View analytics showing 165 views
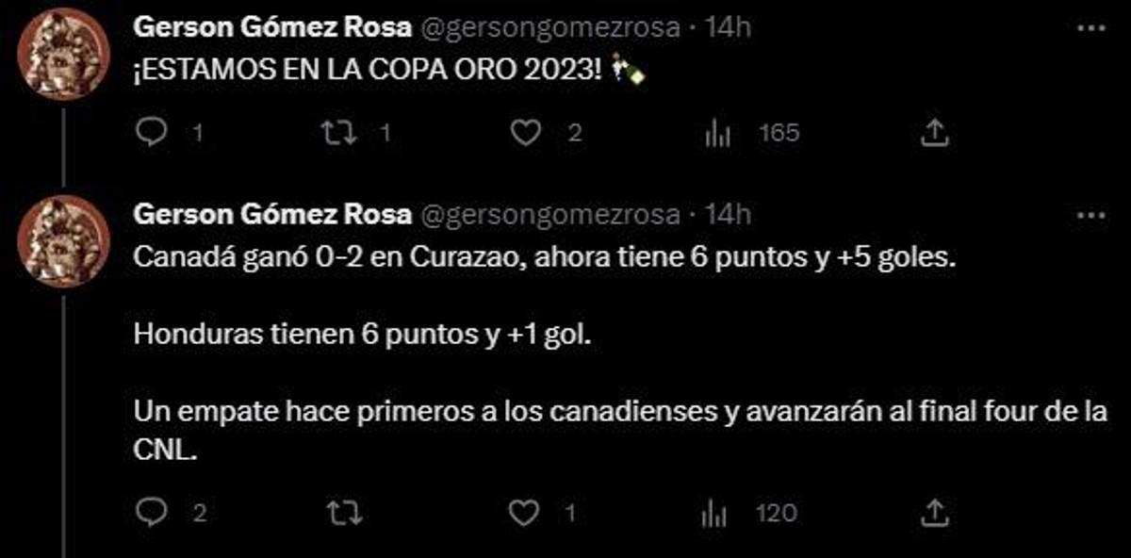This screenshot has width=1131, height=558. click(717, 135)
